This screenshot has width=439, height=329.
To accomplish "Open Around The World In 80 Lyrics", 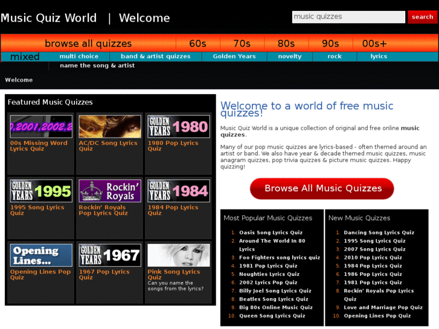I will coord(272,244).
